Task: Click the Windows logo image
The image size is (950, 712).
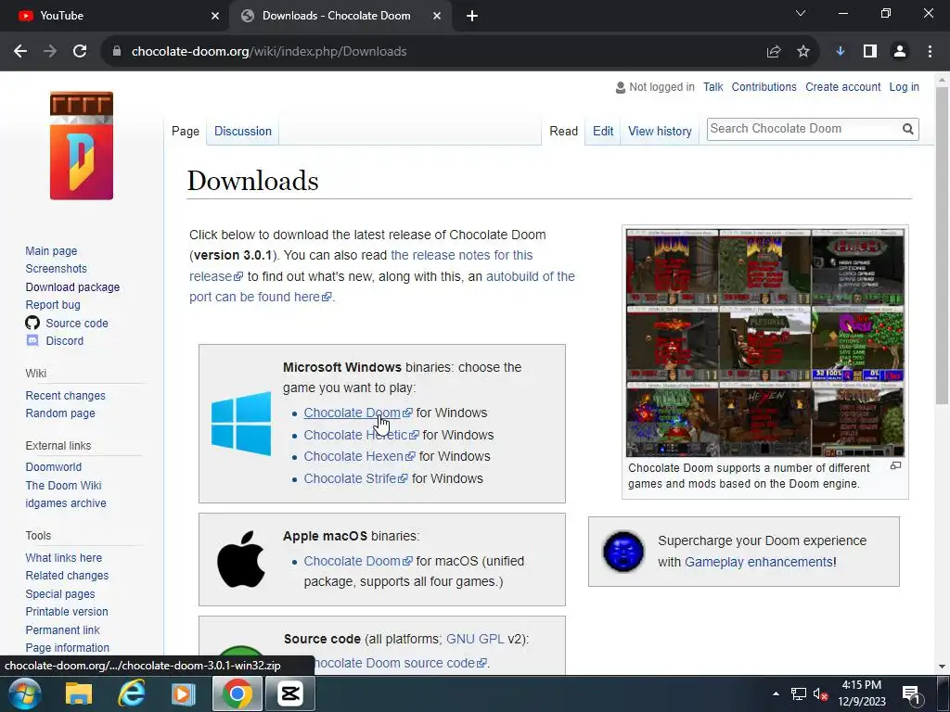Action: click(x=241, y=423)
